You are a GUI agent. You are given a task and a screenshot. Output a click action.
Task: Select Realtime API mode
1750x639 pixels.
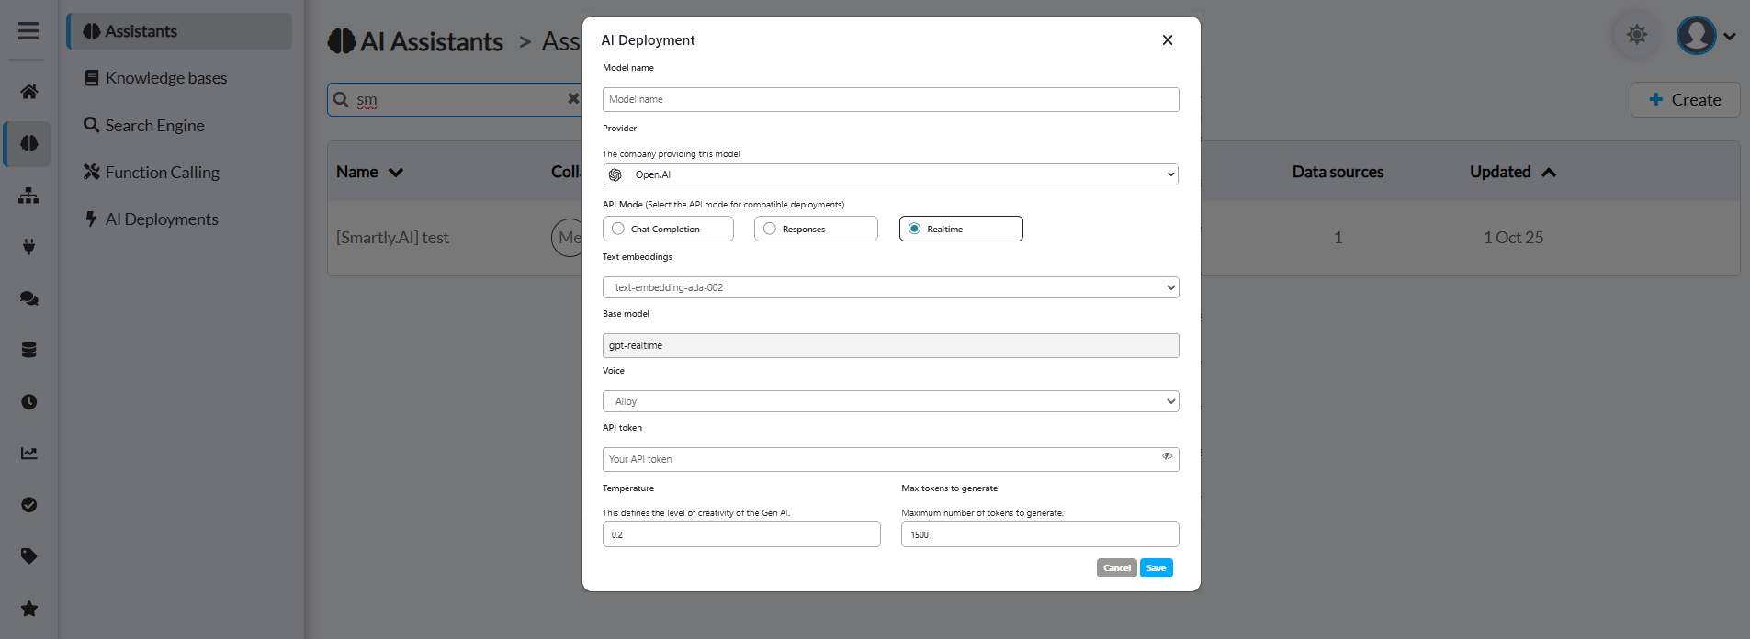pos(961,229)
